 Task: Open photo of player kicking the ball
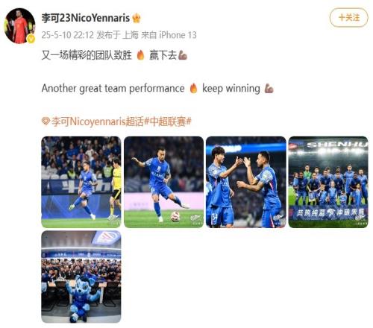163,182
